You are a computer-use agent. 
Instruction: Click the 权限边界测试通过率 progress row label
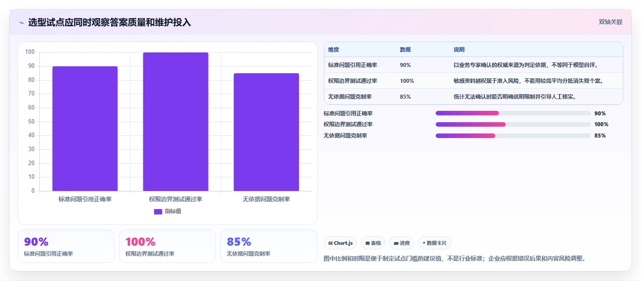point(348,124)
